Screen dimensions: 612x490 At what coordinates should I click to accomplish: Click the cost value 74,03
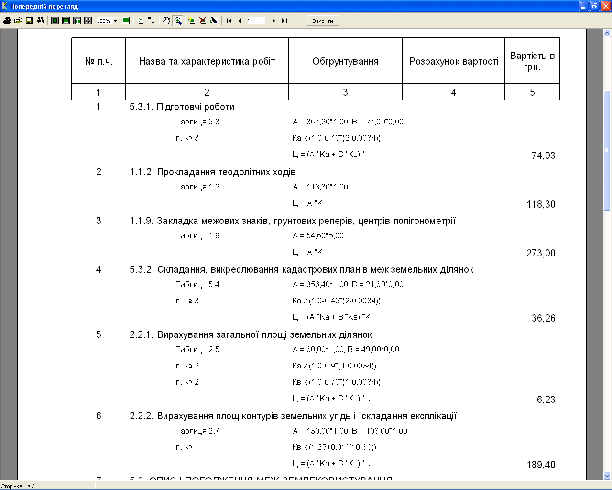coord(544,156)
